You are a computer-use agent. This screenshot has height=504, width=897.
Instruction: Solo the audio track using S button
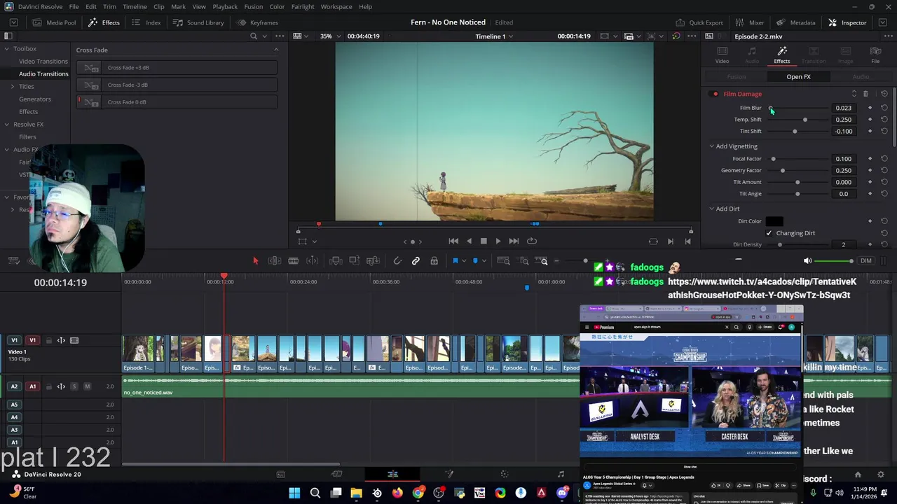74,386
